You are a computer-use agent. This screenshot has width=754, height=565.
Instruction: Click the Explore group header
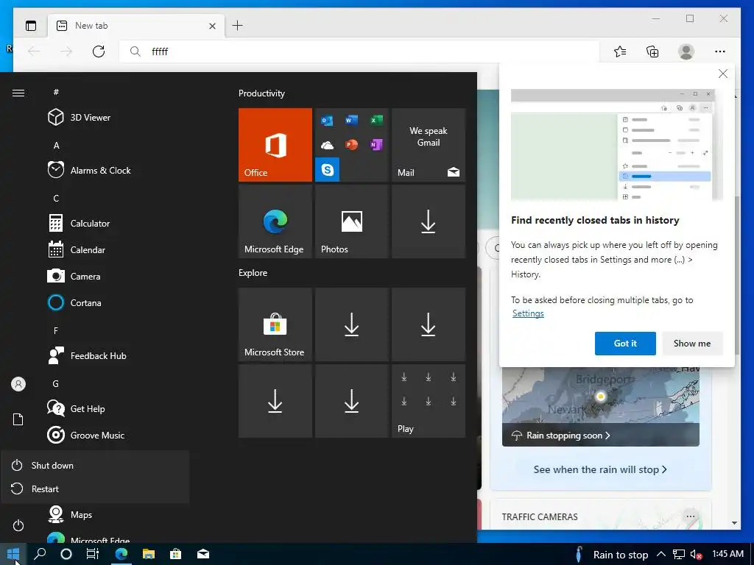pos(253,272)
